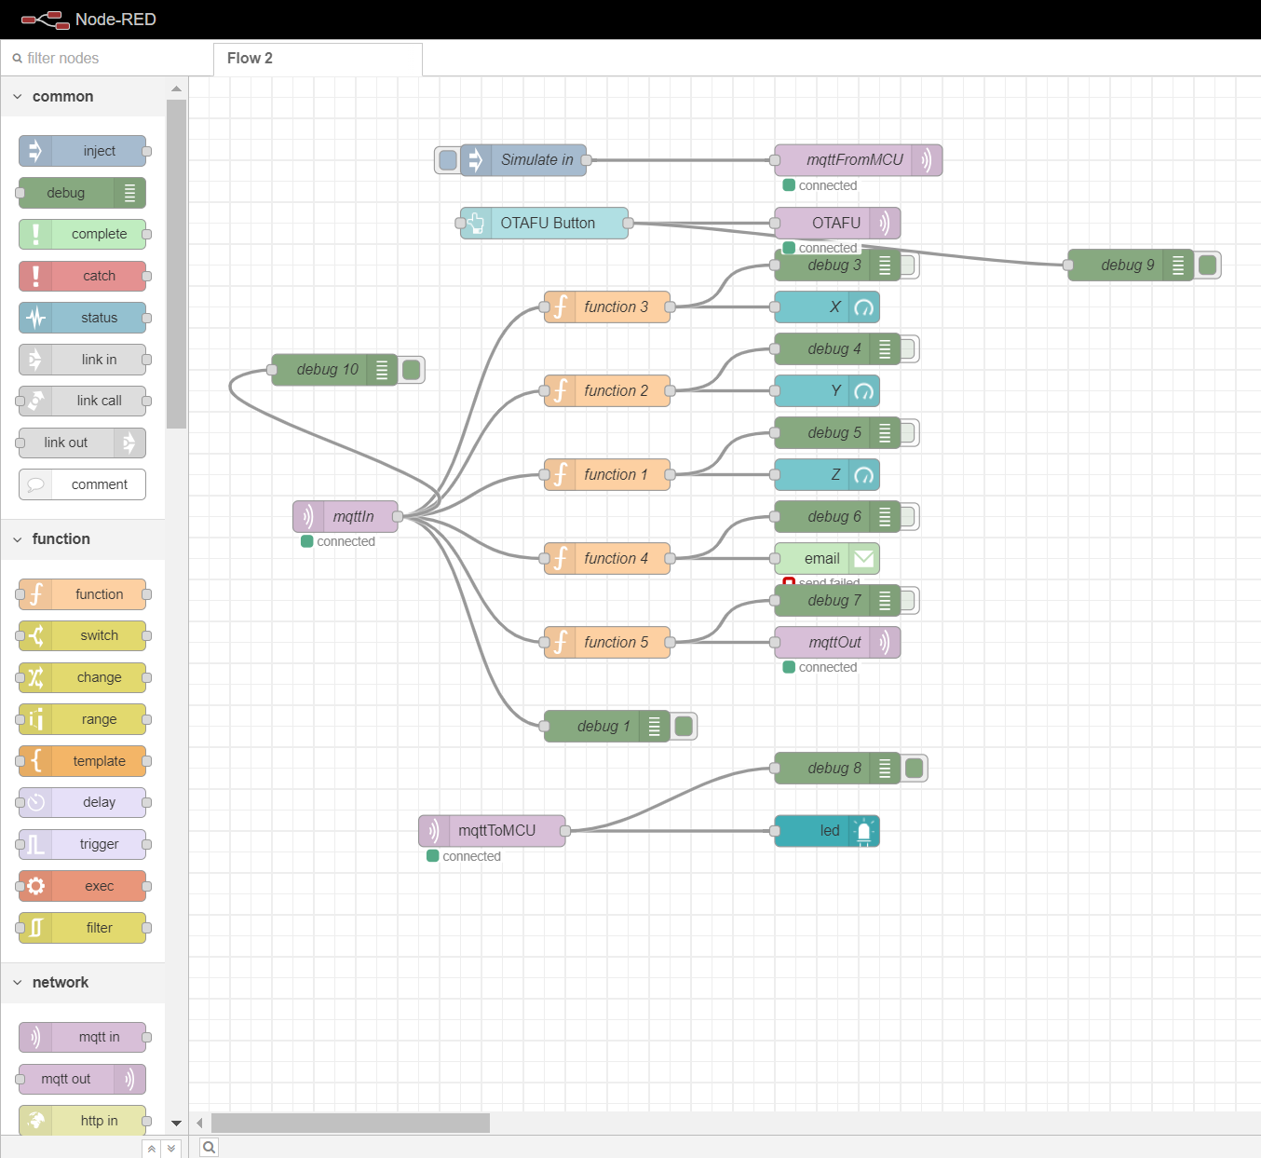Image resolution: width=1261 pixels, height=1158 pixels.
Task: Select the OTAFU Button node
Action: (x=544, y=224)
